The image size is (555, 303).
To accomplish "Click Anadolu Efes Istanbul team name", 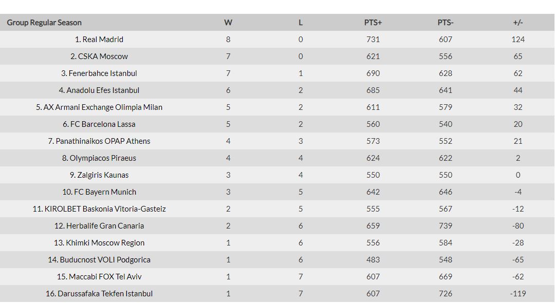I will 103,90.
